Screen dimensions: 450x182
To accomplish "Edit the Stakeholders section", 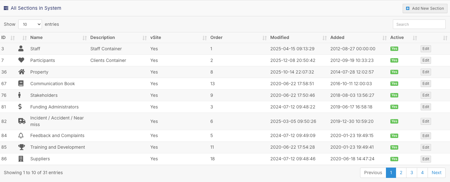I will 426,95.
